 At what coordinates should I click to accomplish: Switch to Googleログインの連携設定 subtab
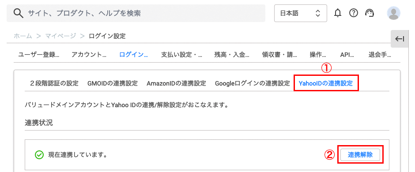[x=253, y=83]
